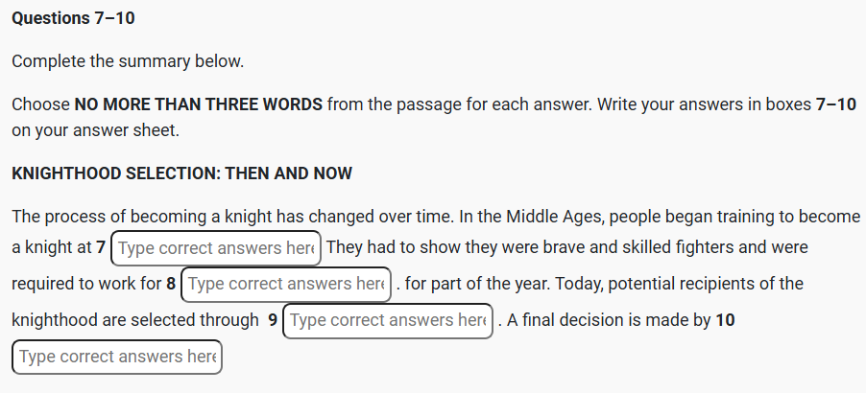Select the answer input for question 9
866x393 pixels.
[388, 320]
